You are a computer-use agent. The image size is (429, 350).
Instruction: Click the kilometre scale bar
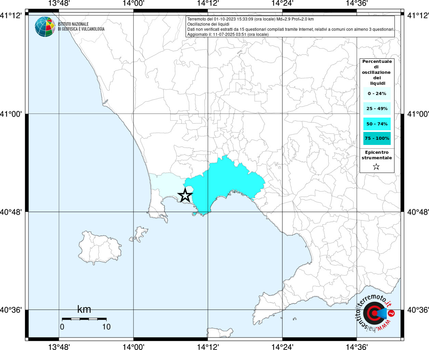pos(84,319)
